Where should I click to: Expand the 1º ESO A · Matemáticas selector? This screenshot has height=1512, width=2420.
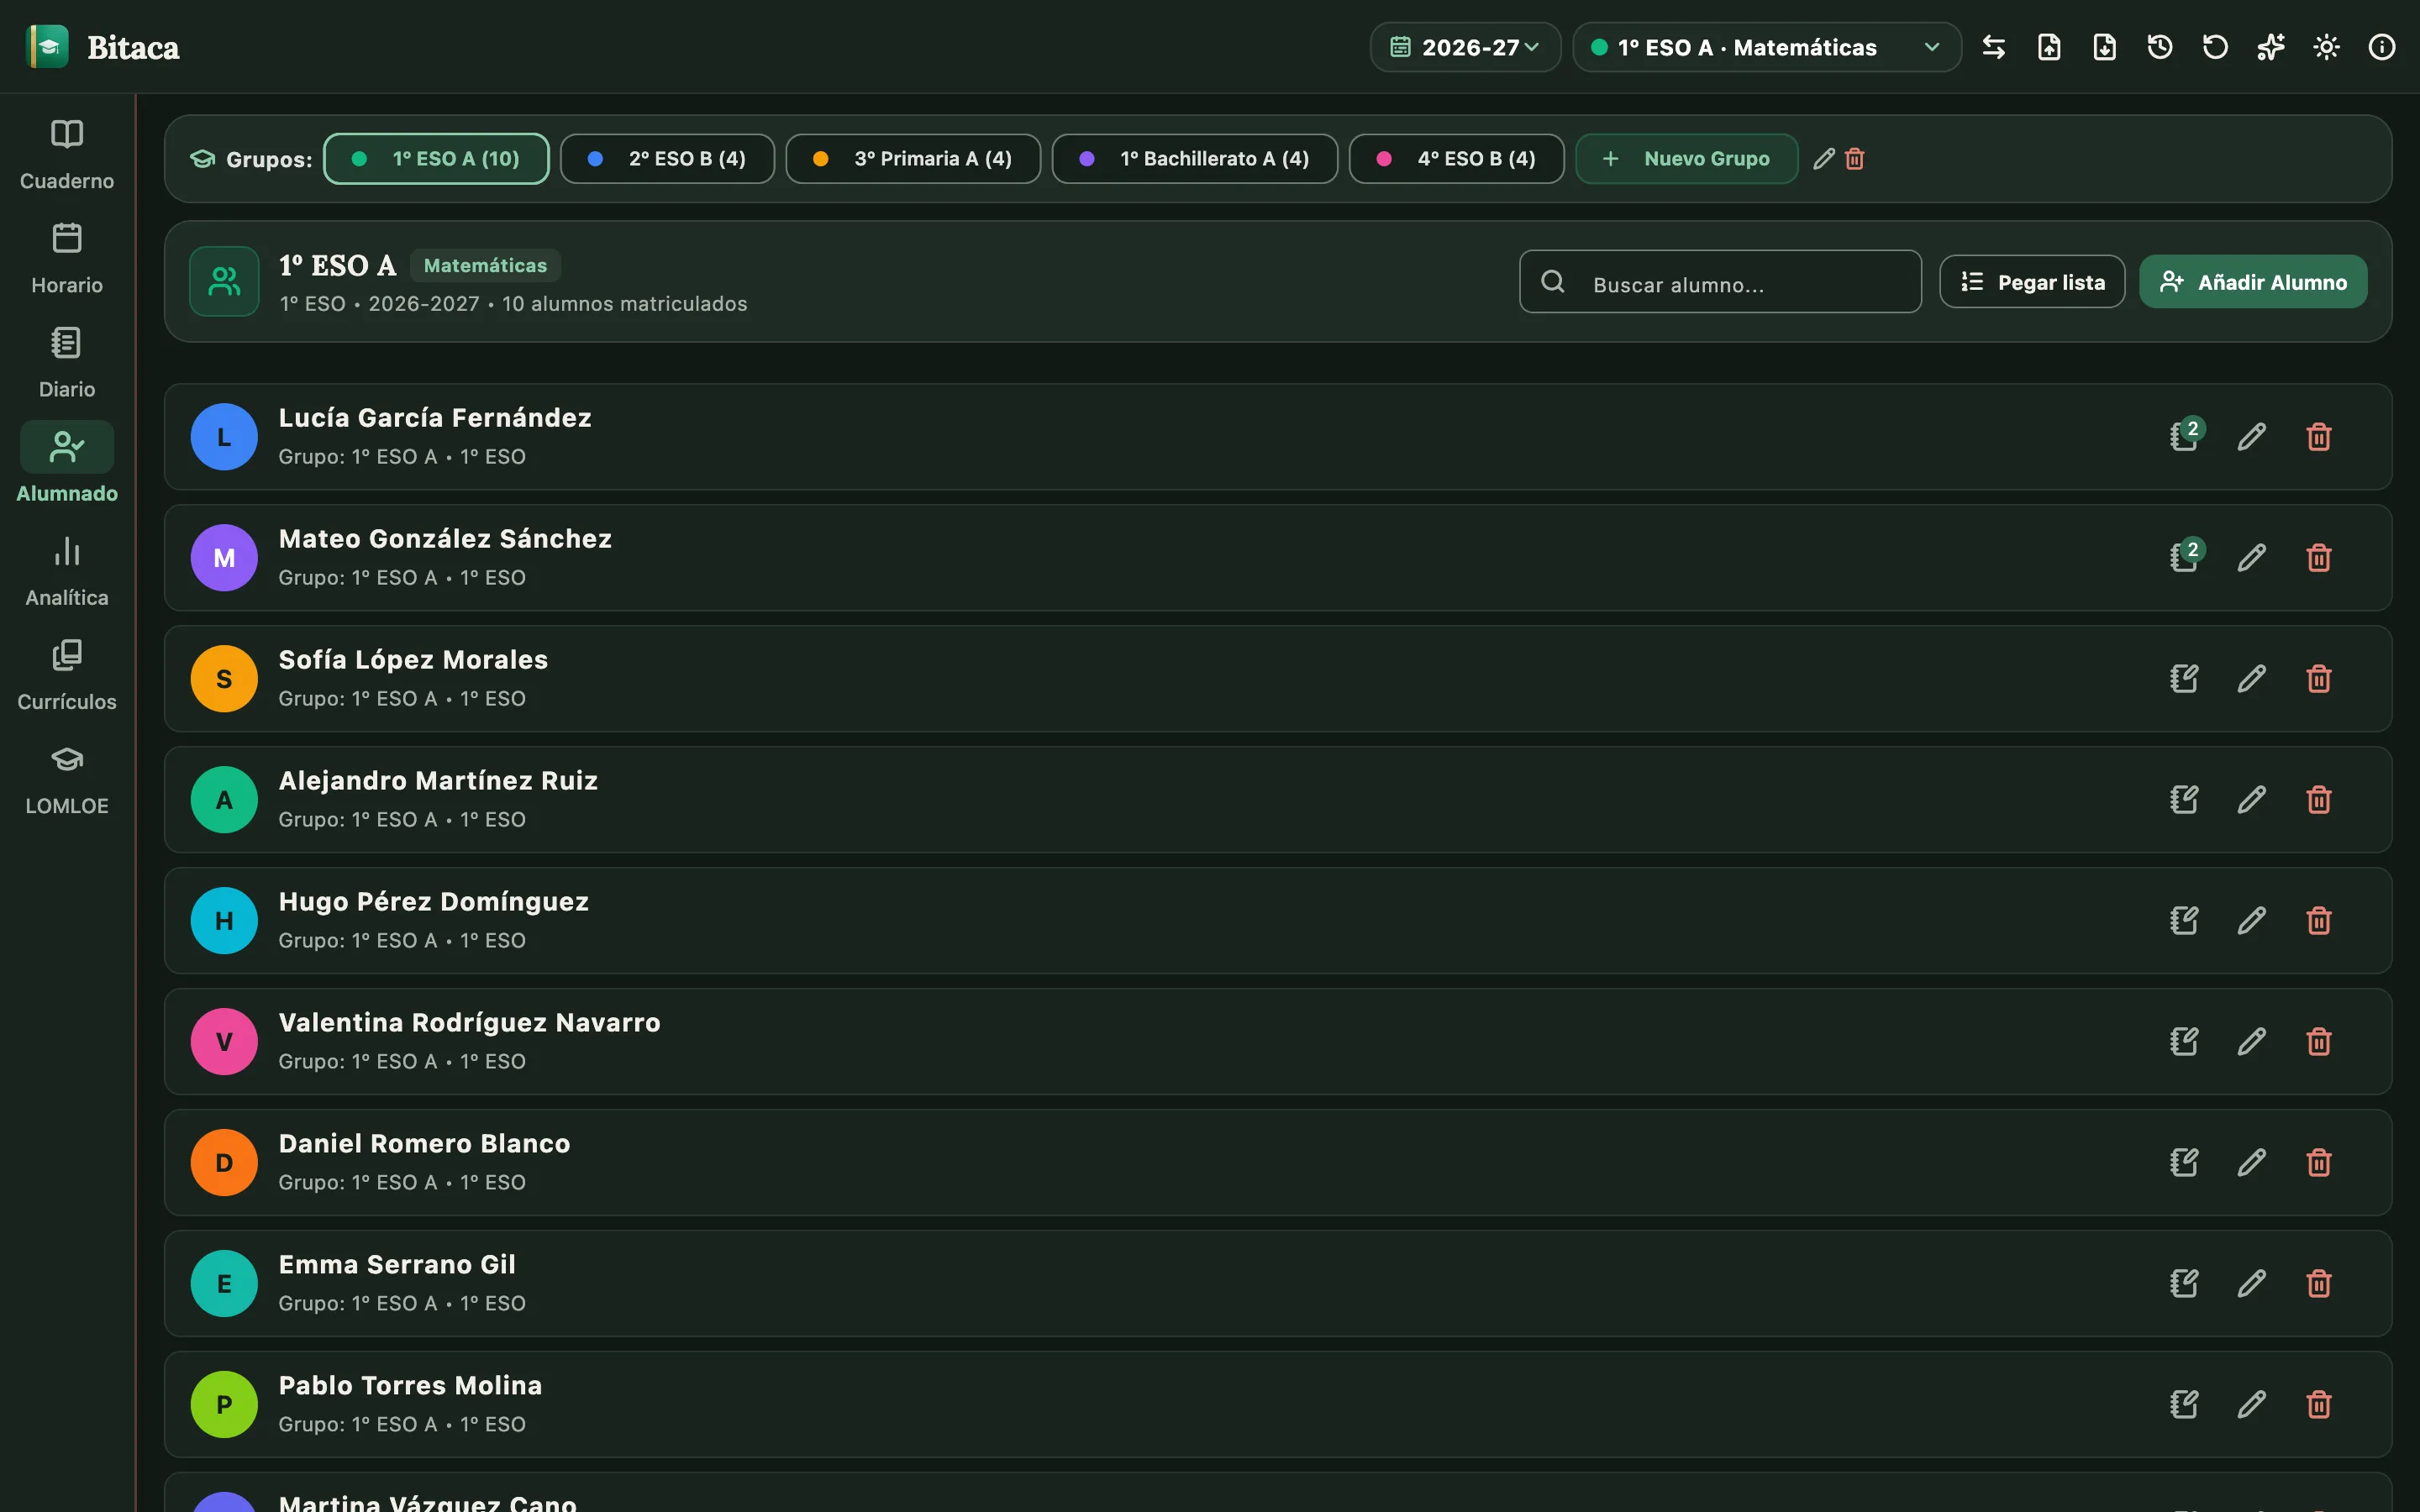[x=1766, y=47]
